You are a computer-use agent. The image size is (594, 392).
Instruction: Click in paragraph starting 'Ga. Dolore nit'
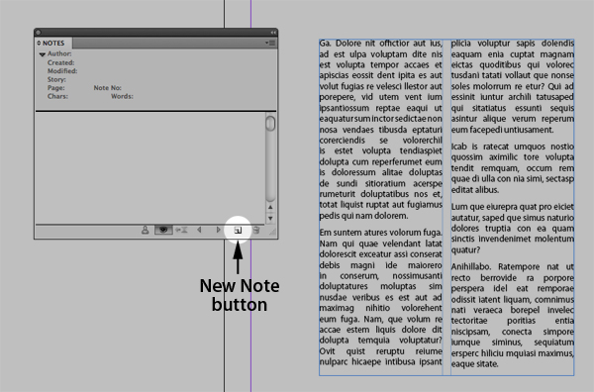pyautogui.click(x=381, y=129)
